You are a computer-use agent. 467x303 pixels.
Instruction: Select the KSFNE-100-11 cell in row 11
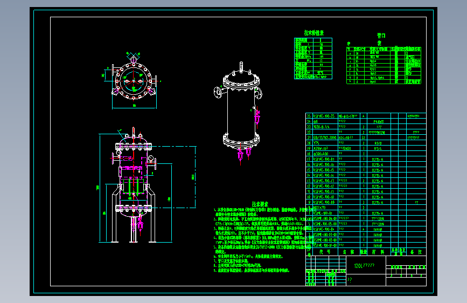pyautogui.click(x=325, y=191)
